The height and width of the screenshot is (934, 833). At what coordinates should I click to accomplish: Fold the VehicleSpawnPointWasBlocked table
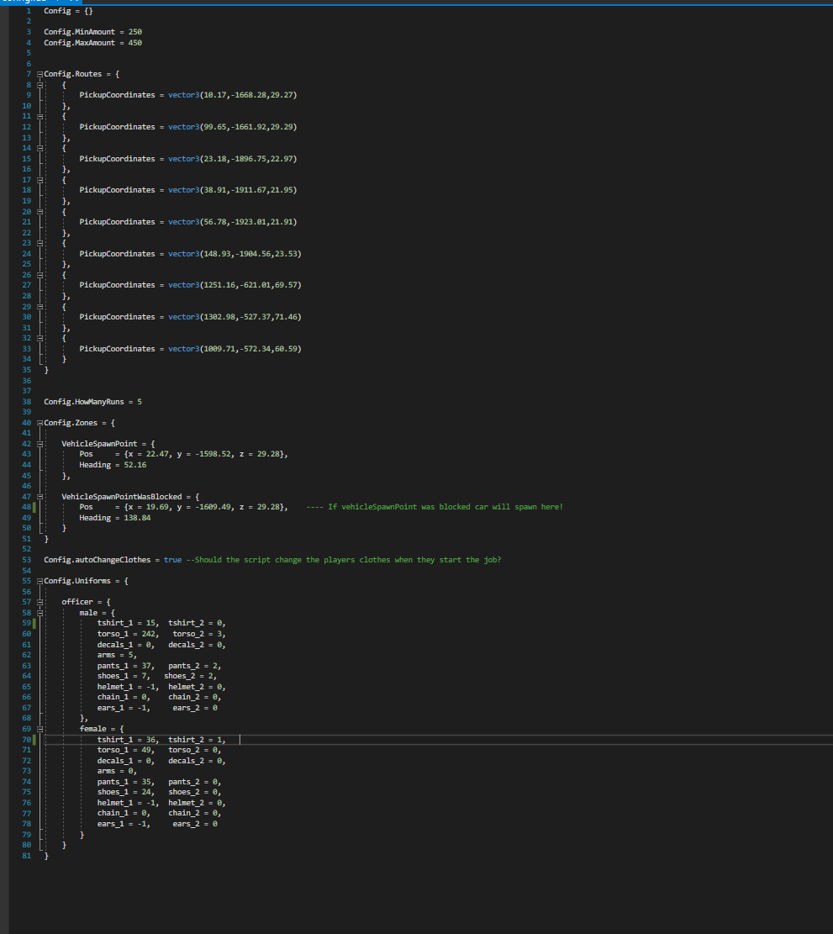[40, 497]
